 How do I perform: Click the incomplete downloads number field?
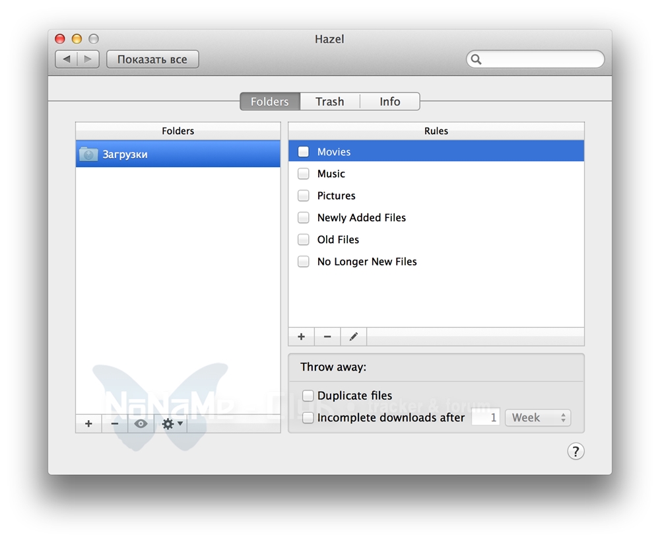coord(485,417)
